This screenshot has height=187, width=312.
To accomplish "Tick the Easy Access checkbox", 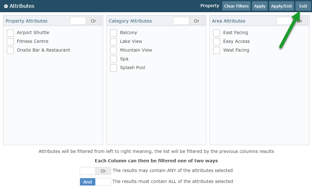I will tap(216, 42).
